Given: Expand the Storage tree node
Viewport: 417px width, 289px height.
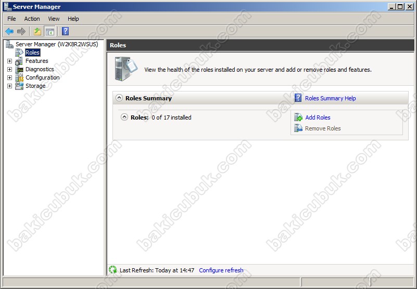Looking at the screenshot, I should click(9, 86).
